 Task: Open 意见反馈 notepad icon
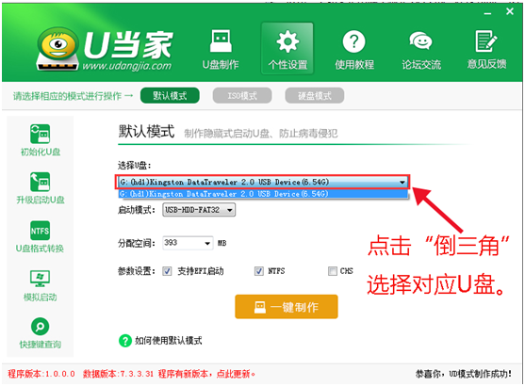(486, 41)
